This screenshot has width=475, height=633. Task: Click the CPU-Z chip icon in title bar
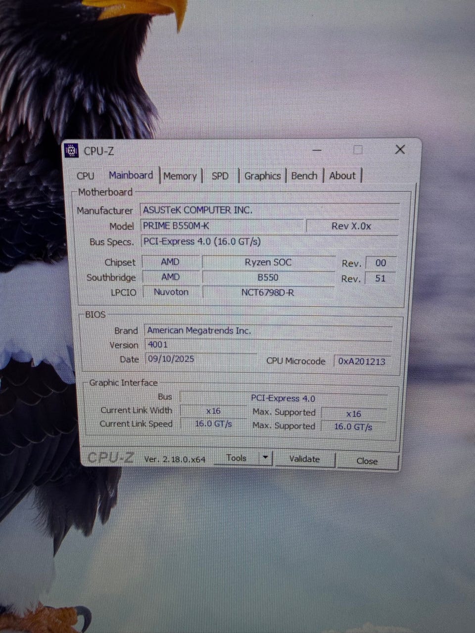point(72,150)
